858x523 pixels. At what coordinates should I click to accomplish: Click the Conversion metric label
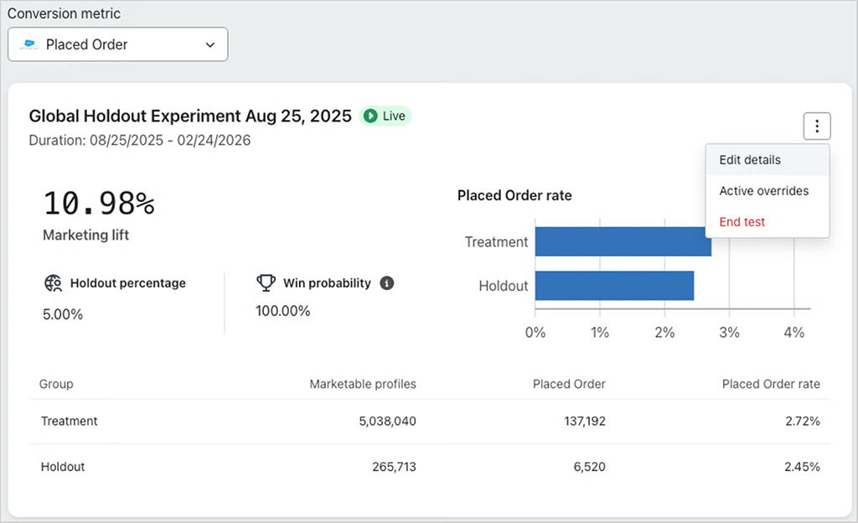[x=64, y=13]
